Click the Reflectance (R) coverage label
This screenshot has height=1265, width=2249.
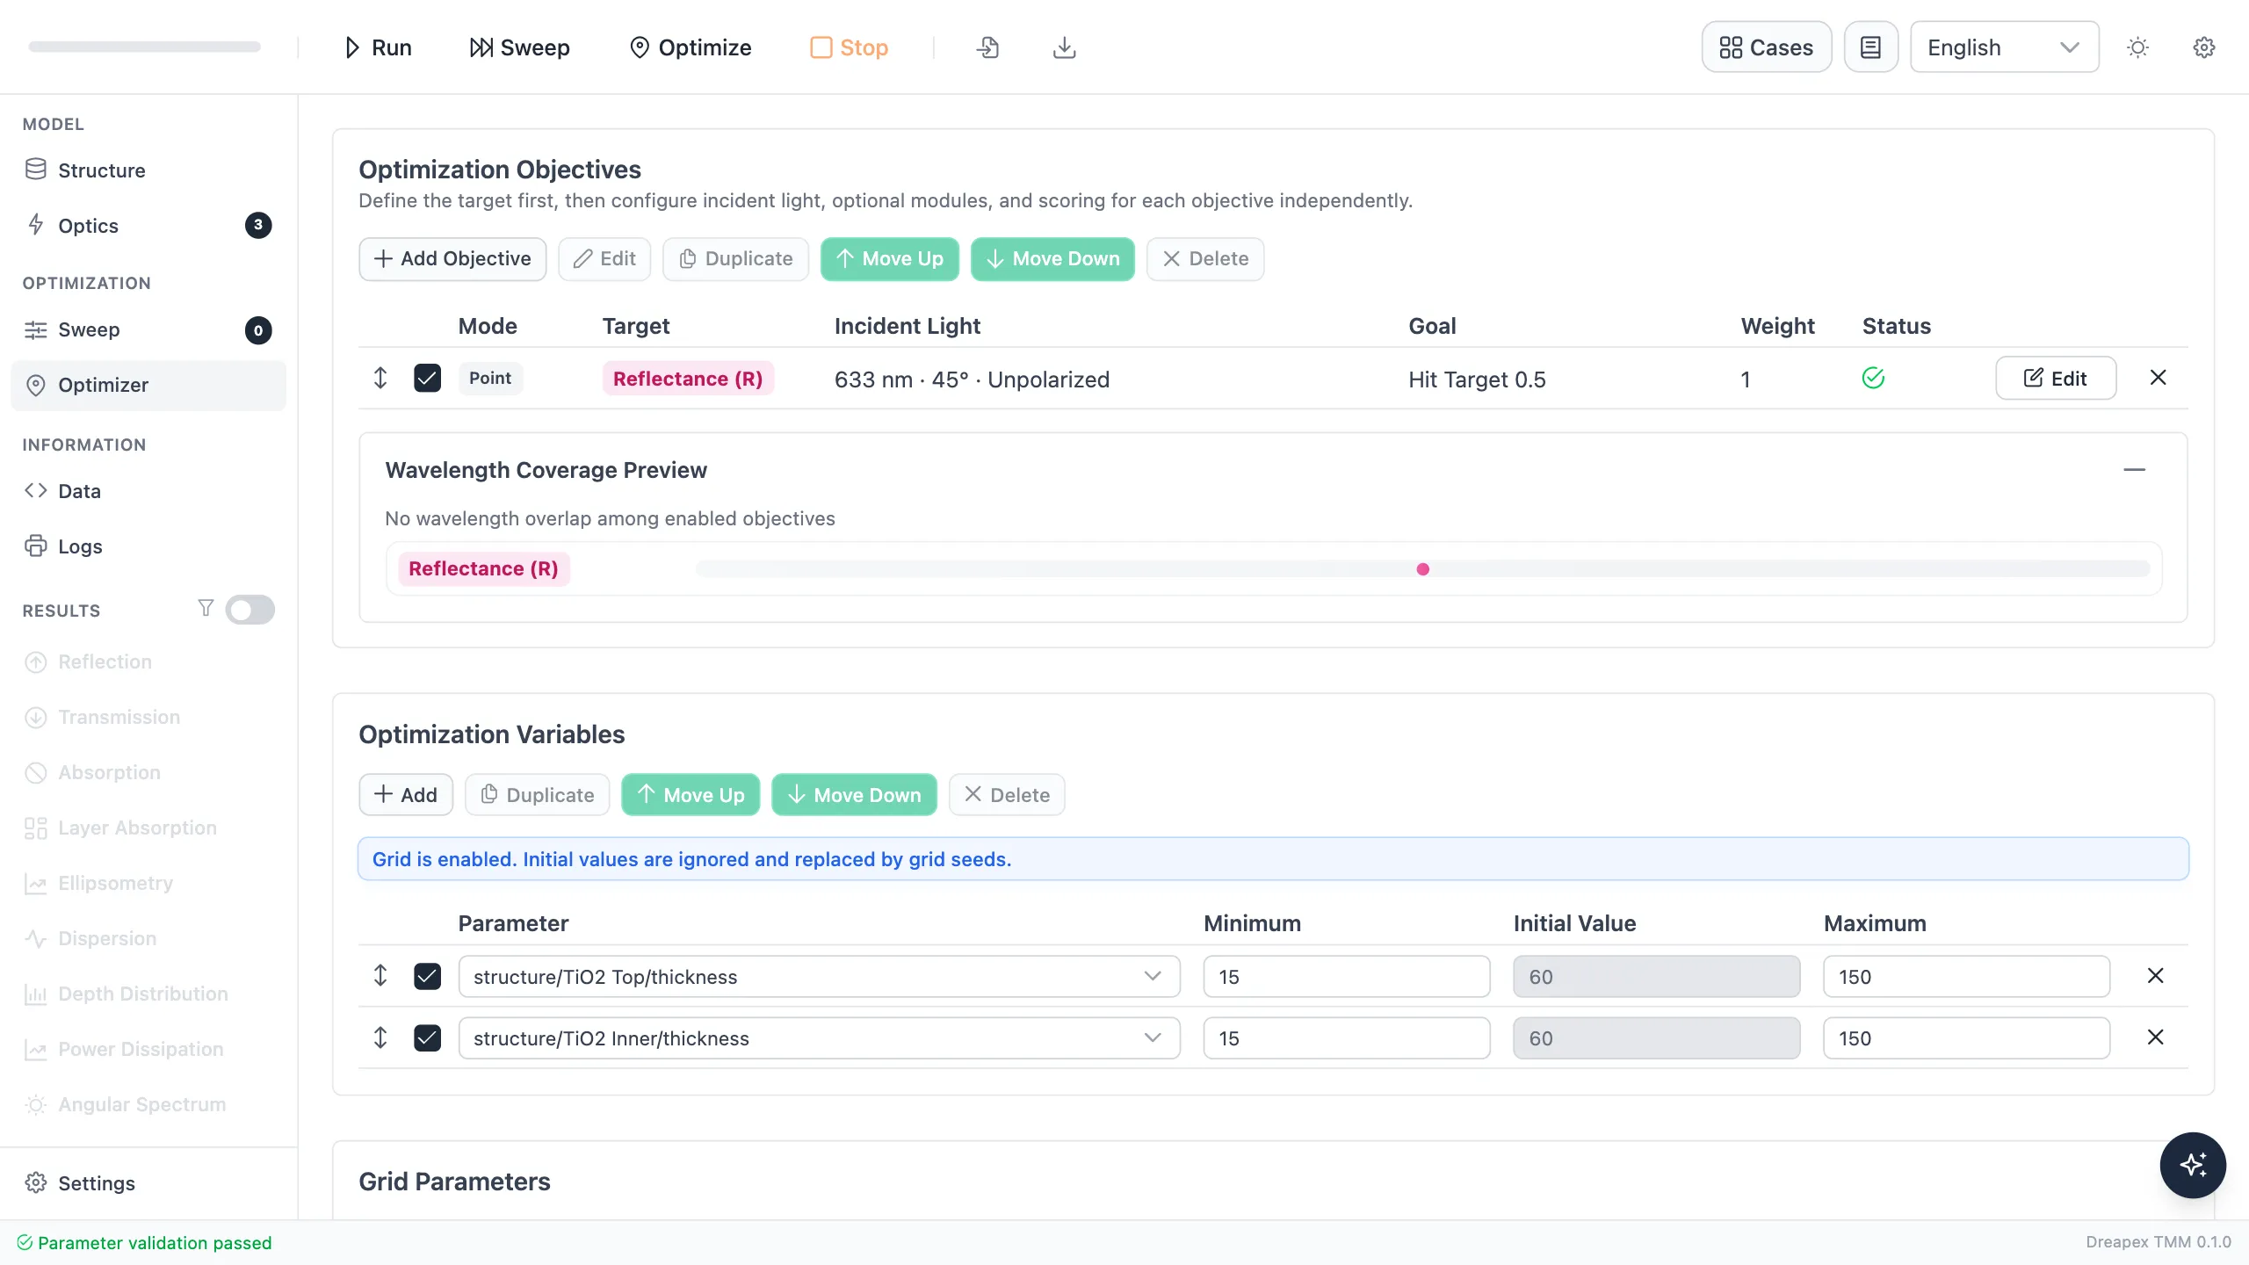click(483, 568)
